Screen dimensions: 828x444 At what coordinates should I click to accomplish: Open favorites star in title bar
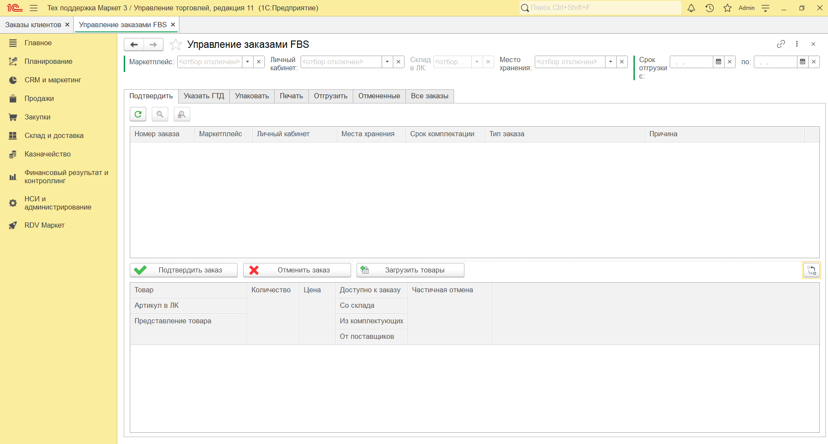(728, 8)
